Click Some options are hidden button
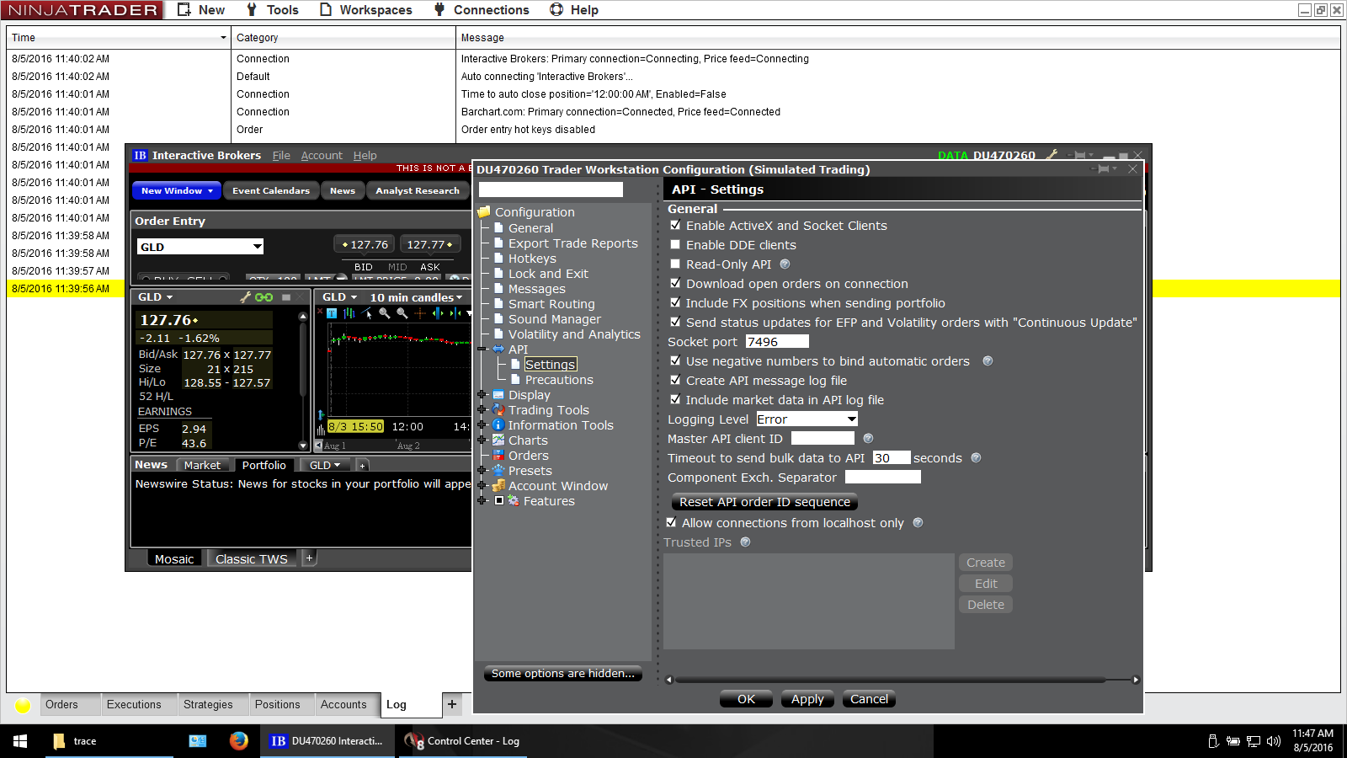Viewport: 1347px width, 758px height. click(563, 674)
